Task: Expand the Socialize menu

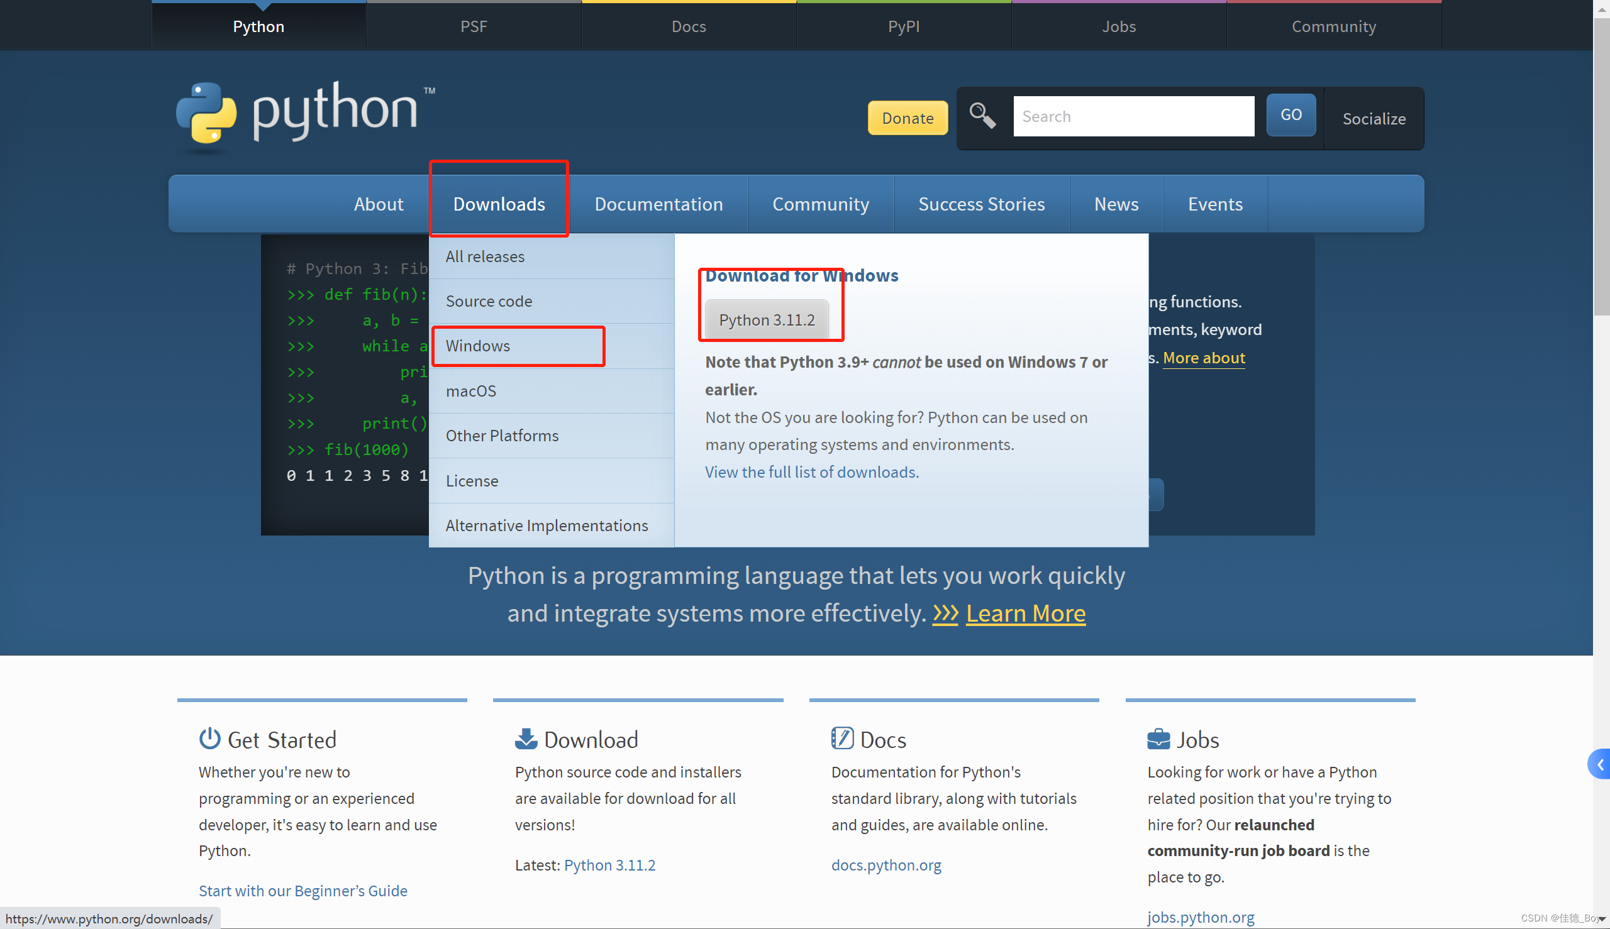Action: [1374, 119]
